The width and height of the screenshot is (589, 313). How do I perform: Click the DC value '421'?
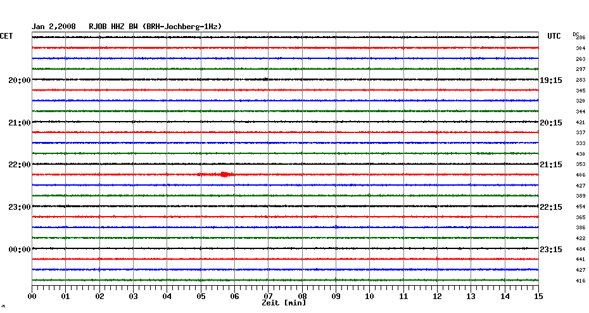pyautogui.click(x=581, y=122)
